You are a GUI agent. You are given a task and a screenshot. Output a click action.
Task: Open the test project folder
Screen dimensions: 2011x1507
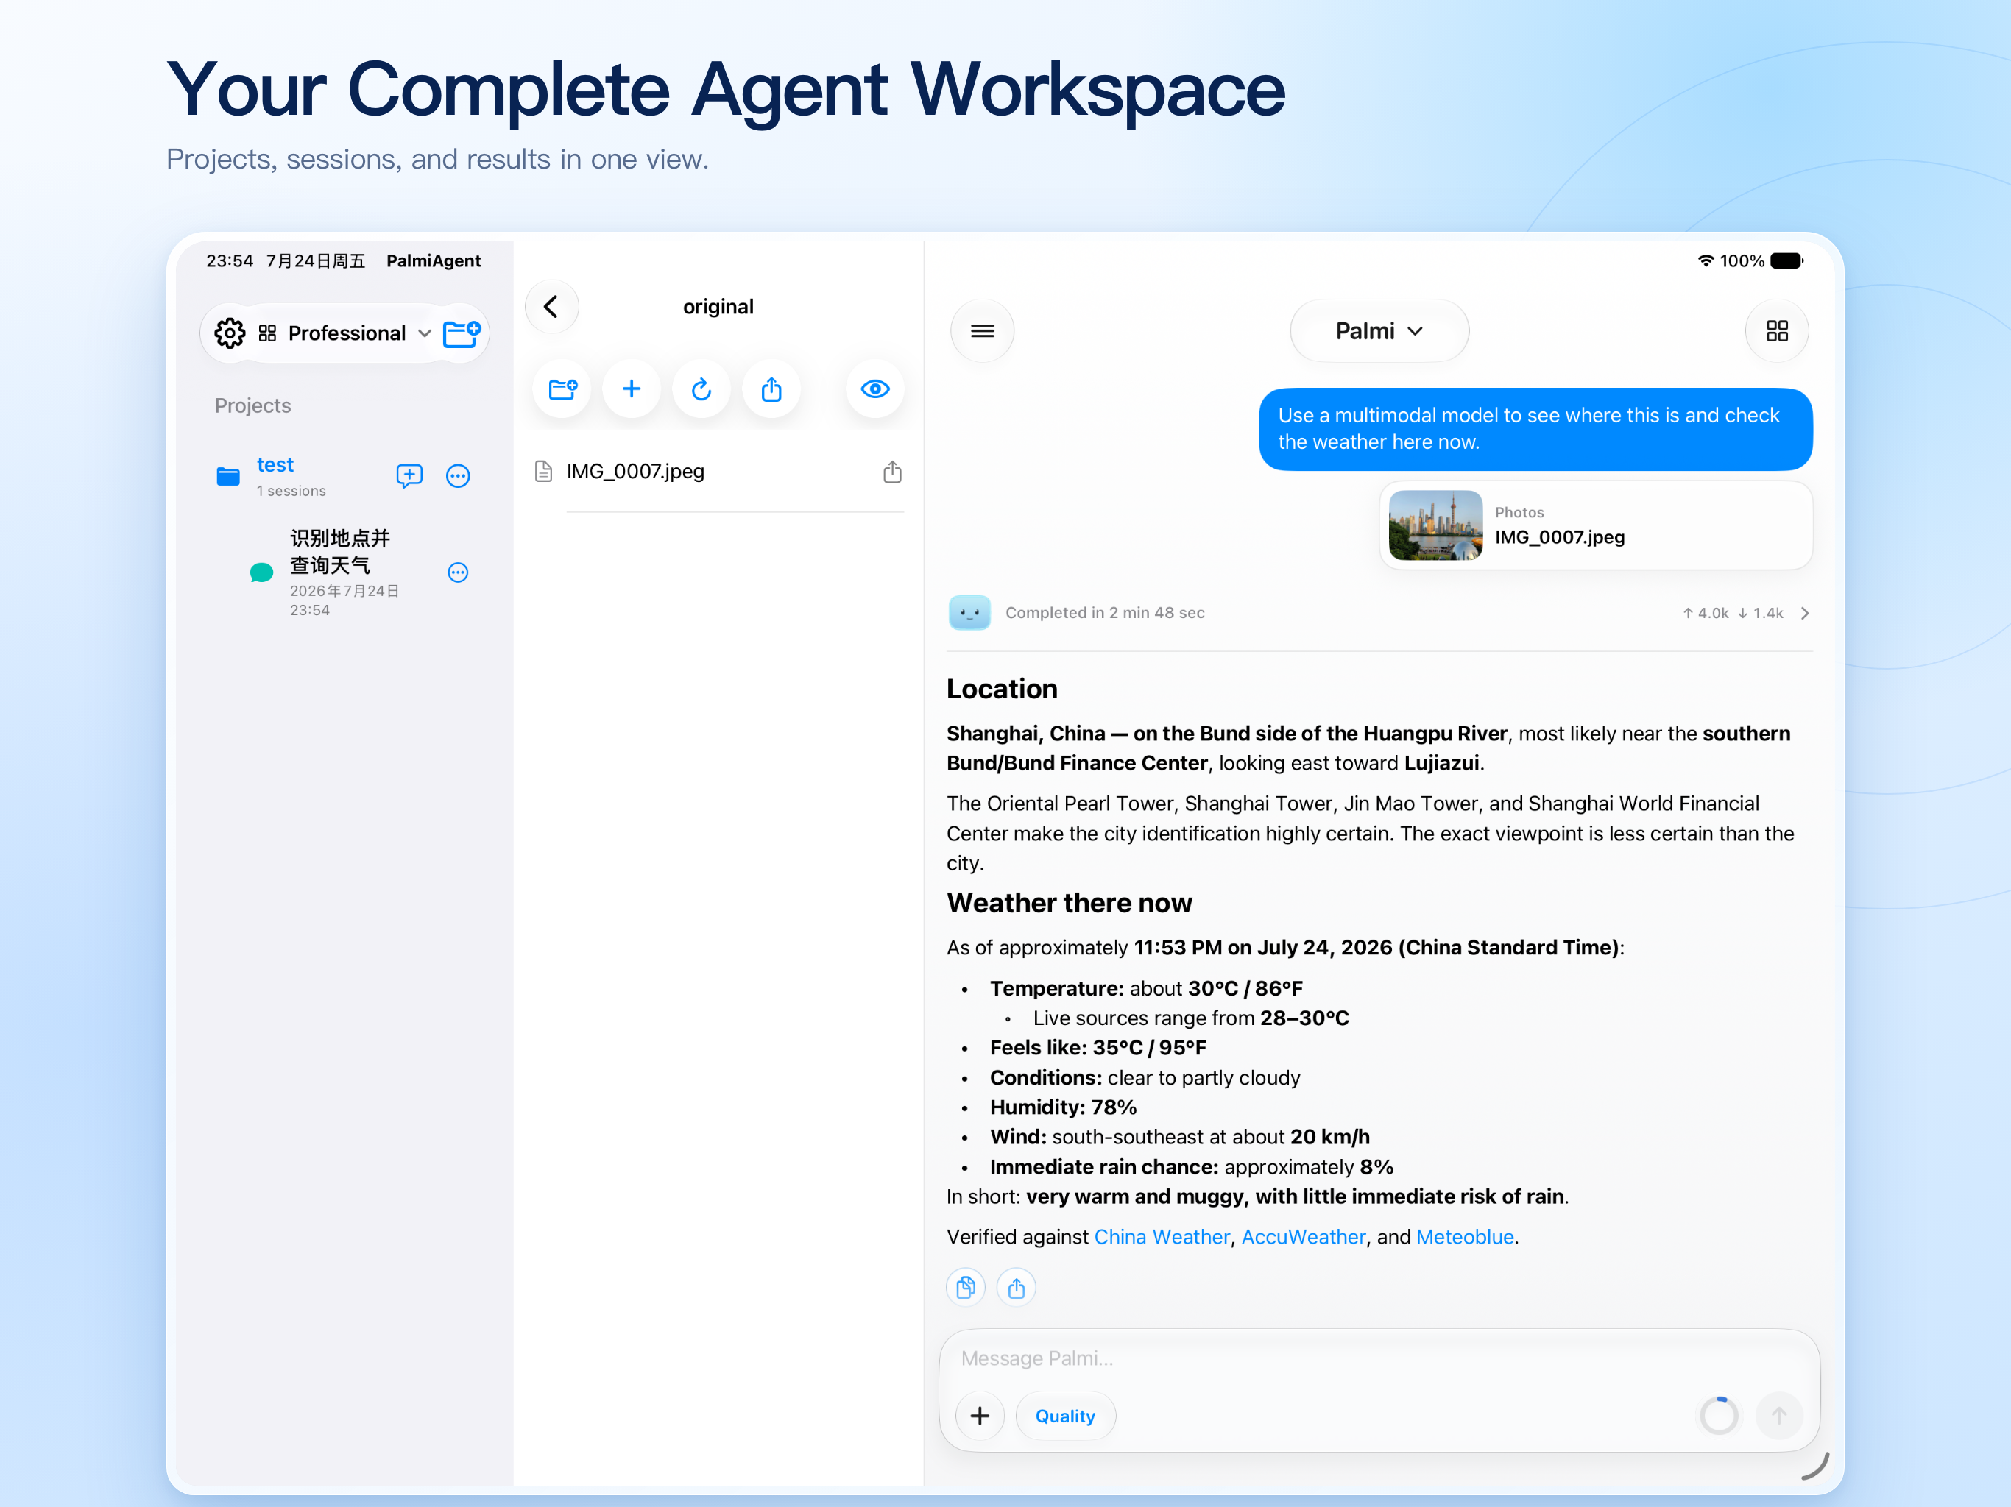pyautogui.click(x=275, y=475)
